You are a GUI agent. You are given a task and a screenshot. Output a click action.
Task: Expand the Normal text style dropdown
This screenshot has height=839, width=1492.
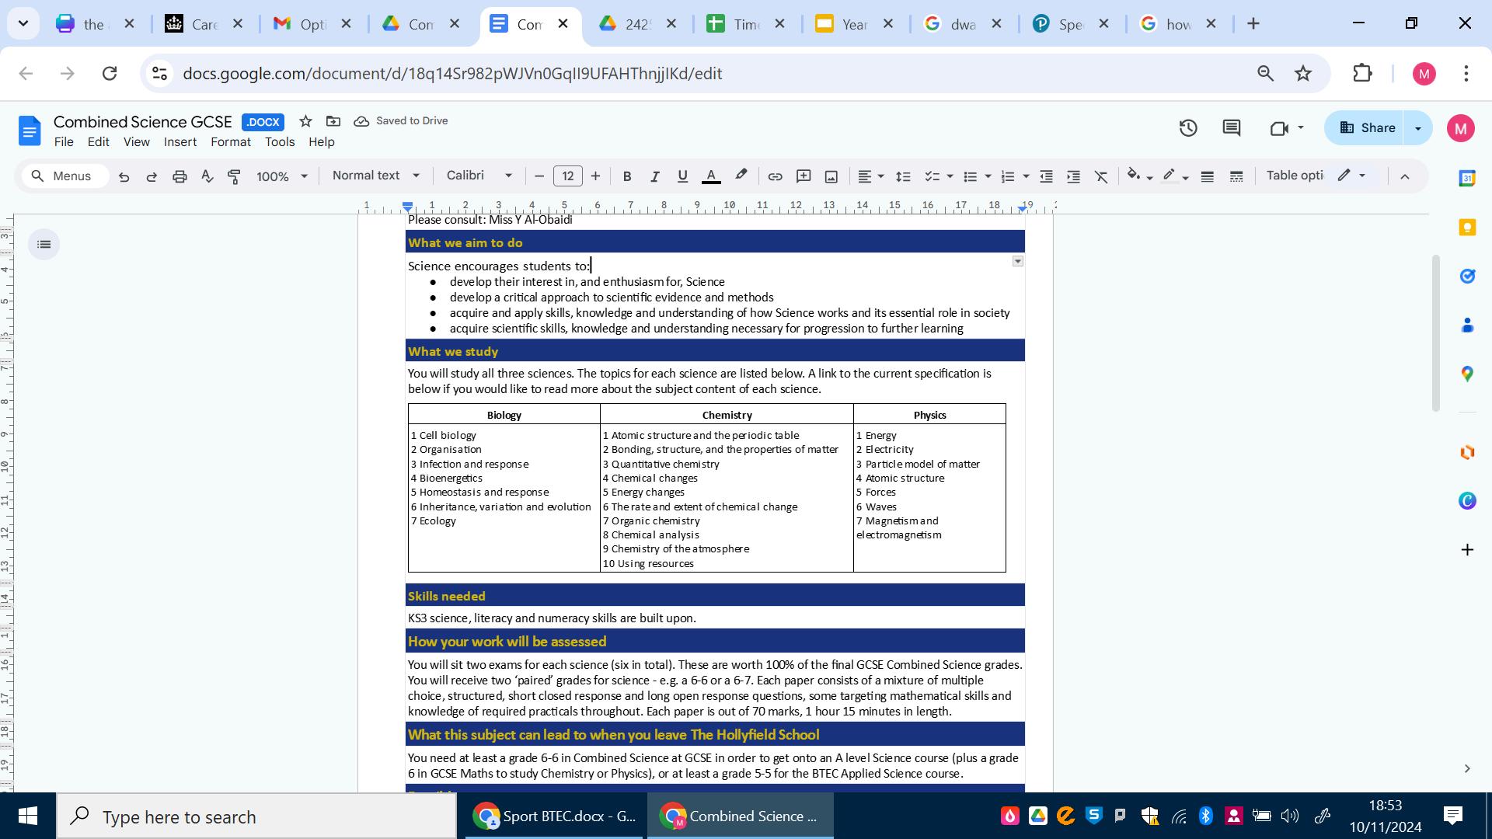375,176
